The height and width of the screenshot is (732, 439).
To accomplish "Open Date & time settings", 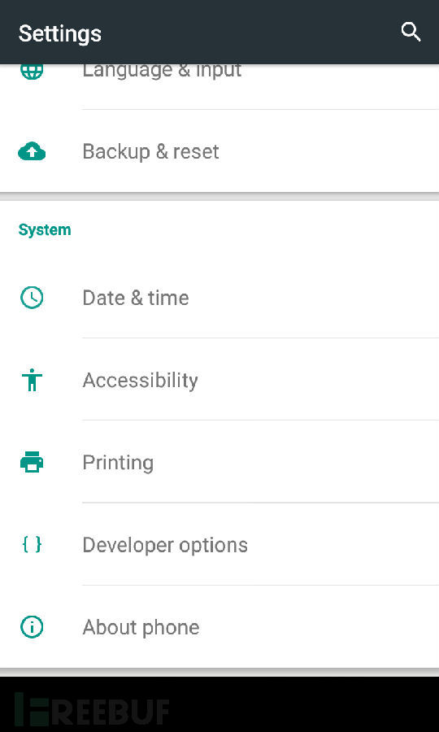I will [219, 298].
